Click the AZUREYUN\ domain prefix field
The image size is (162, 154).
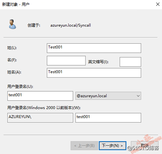coord(40,118)
